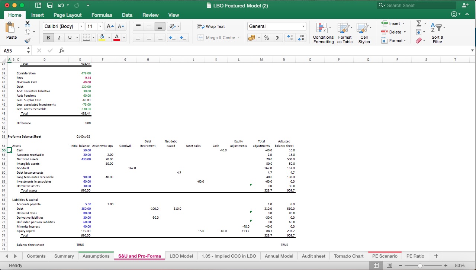Viewport: 476px width, 270px height.
Task: Click the Insert cells button
Action: 393,23
